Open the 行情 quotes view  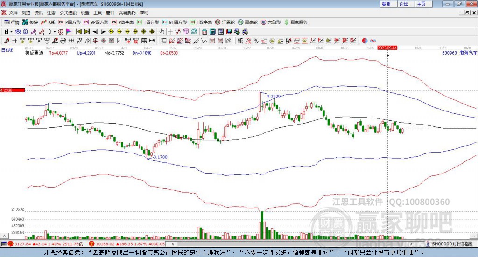tap(11, 22)
